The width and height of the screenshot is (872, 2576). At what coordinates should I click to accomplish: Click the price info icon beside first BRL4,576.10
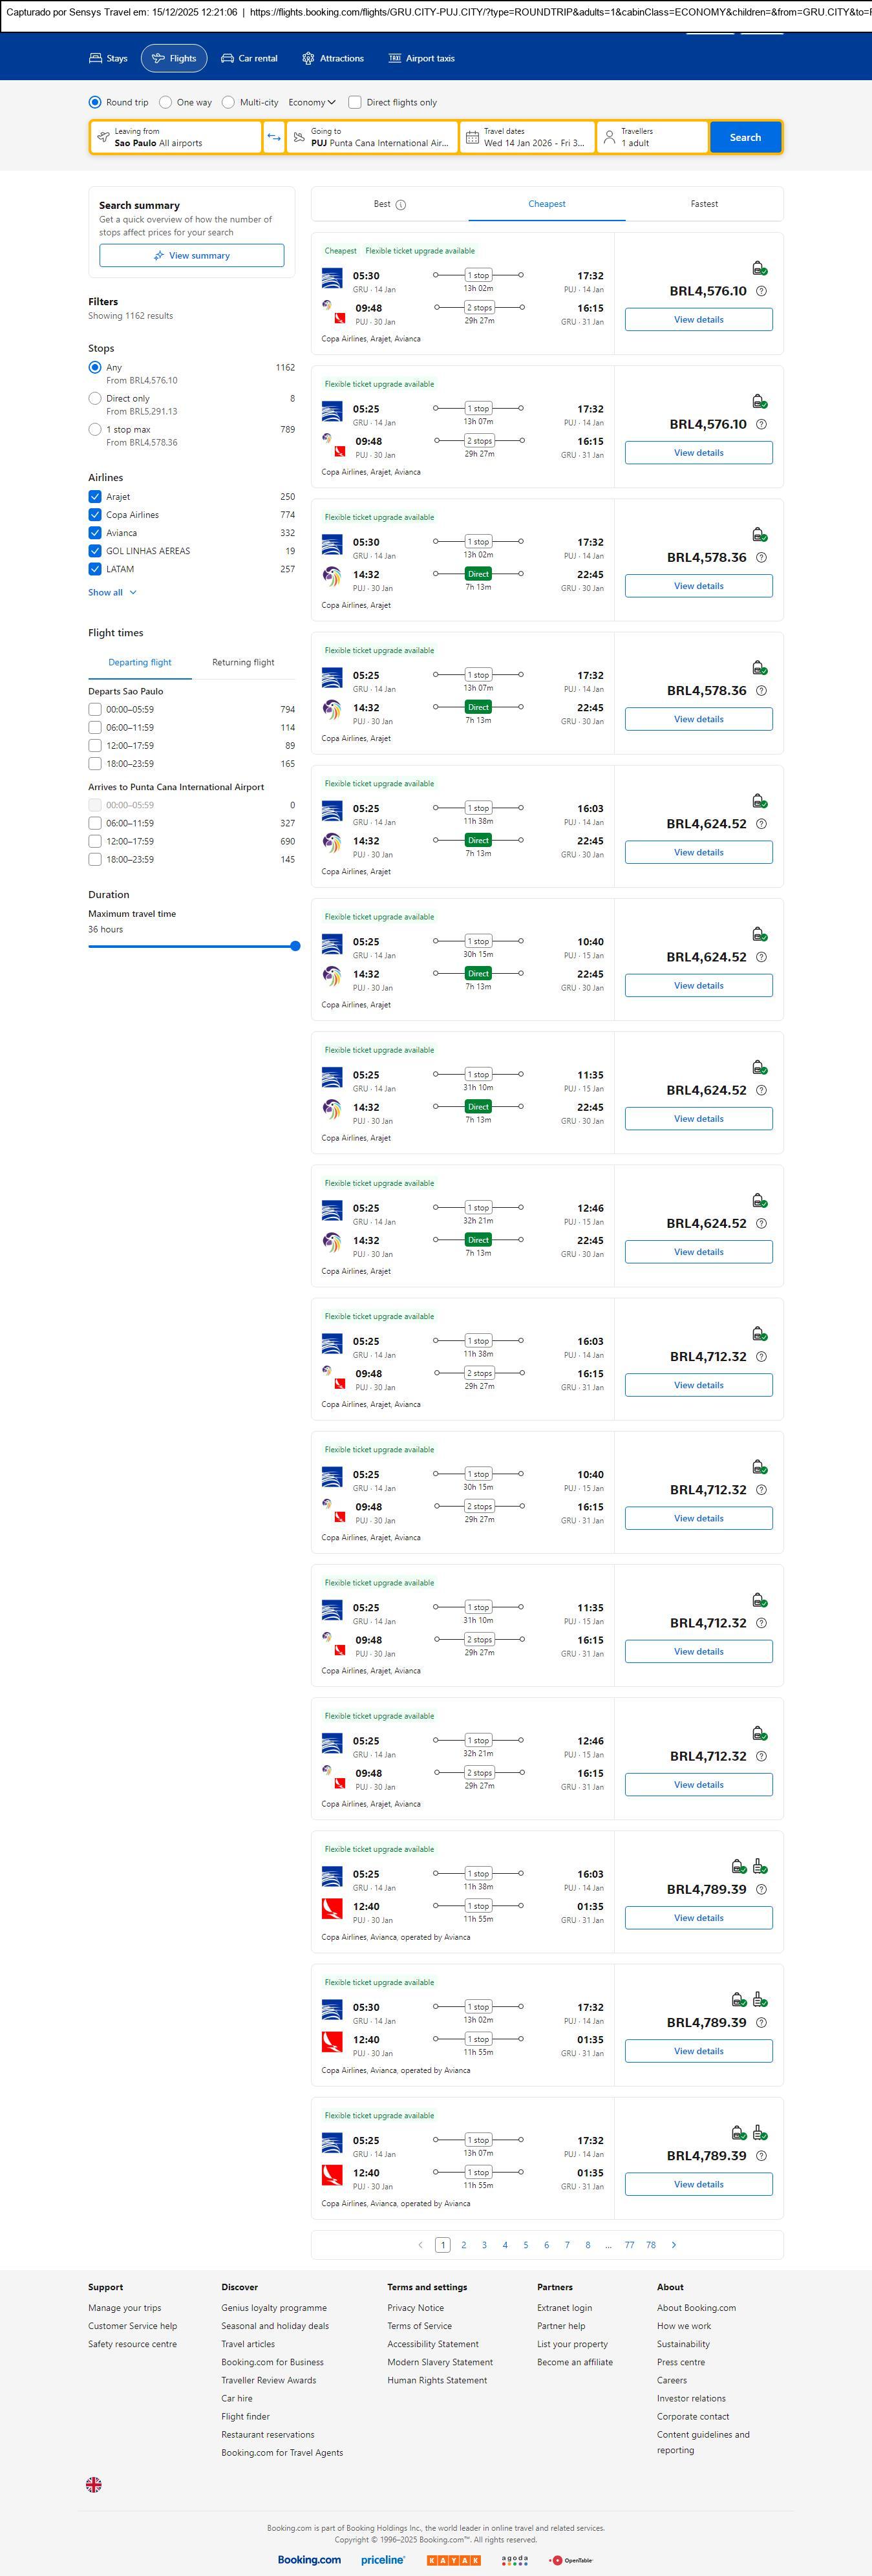point(761,291)
